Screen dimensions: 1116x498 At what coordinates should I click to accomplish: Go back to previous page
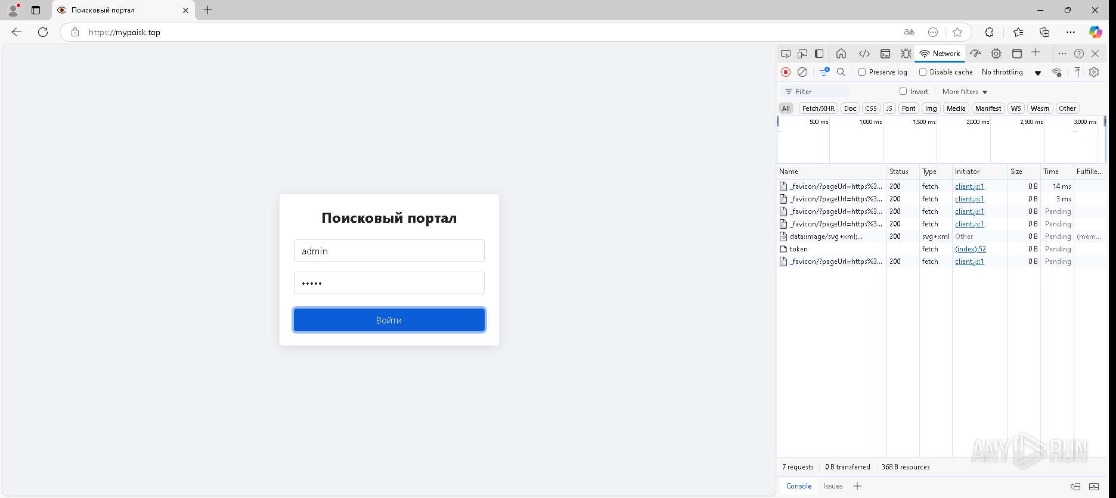click(x=17, y=32)
